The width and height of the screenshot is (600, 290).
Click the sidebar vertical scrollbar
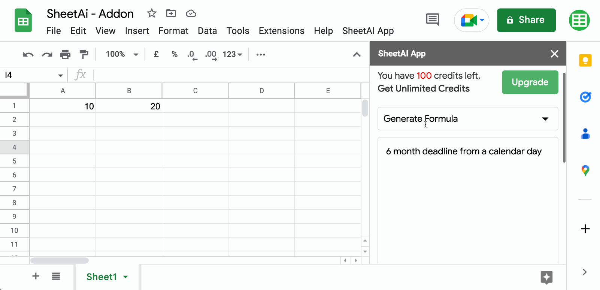click(x=564, y=118)
